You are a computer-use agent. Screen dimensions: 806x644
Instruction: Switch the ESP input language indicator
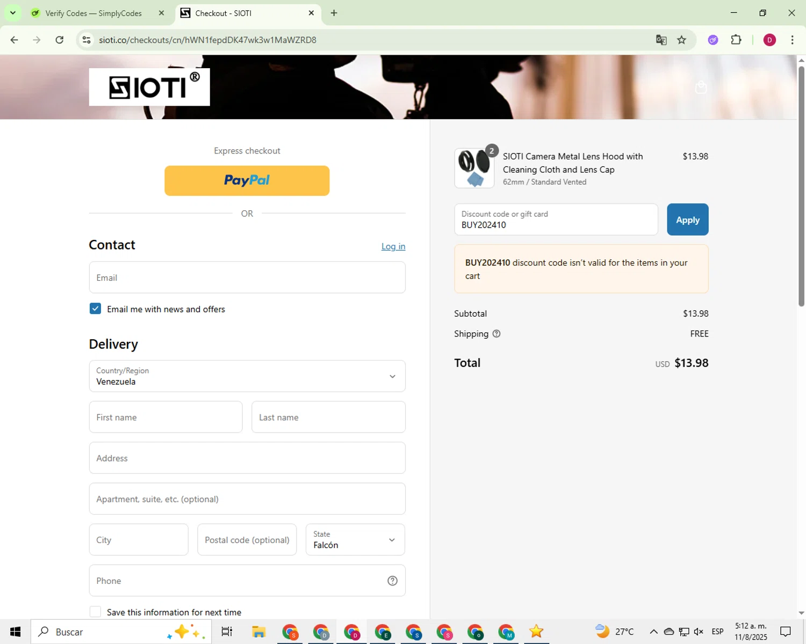click(x=717, y=632)
